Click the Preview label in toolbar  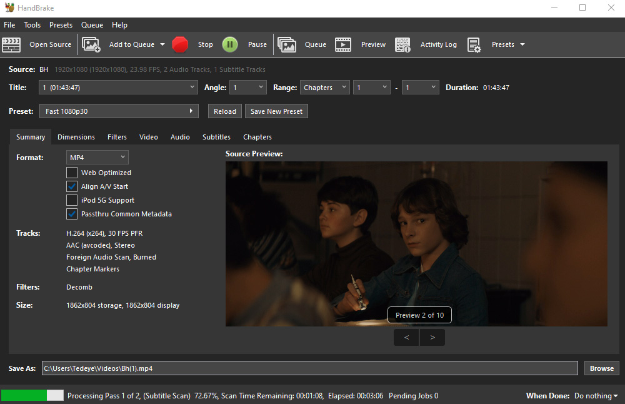click(373, 44)
